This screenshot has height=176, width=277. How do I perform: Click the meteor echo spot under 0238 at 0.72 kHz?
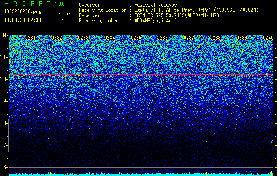point(206,142)
